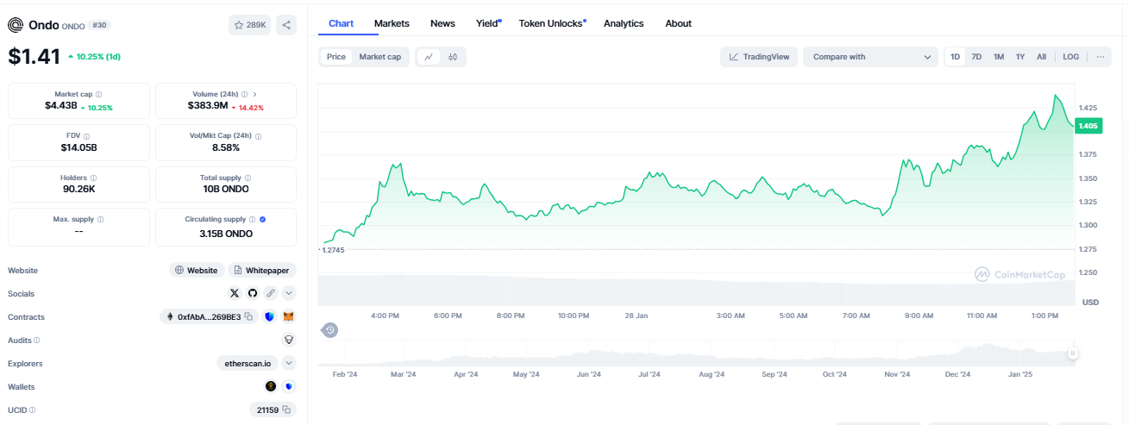The width and height of the screenshot is (1129, 425).
Task: Open the GitHub social link
Action: point(253,293)
